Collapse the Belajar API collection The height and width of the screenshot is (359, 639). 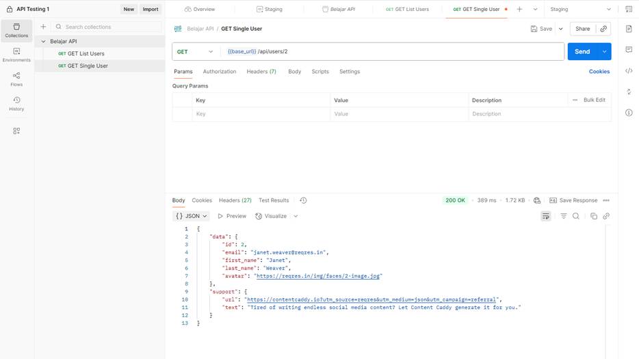coord(44,42)
